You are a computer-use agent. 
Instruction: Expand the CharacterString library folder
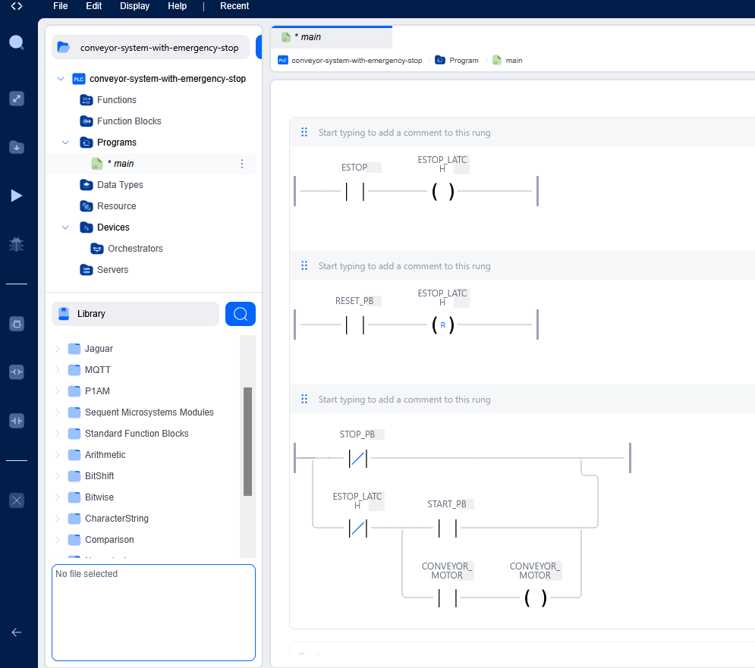[58, 519]
